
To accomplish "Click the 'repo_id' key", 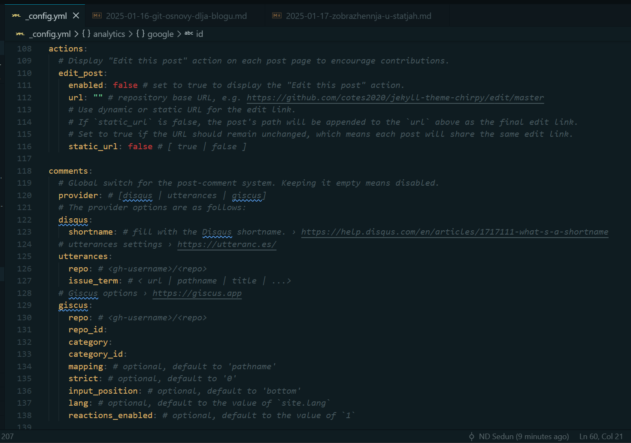I will click(x=86, y=330).
